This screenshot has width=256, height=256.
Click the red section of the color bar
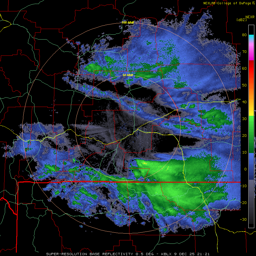click(251, 69)
